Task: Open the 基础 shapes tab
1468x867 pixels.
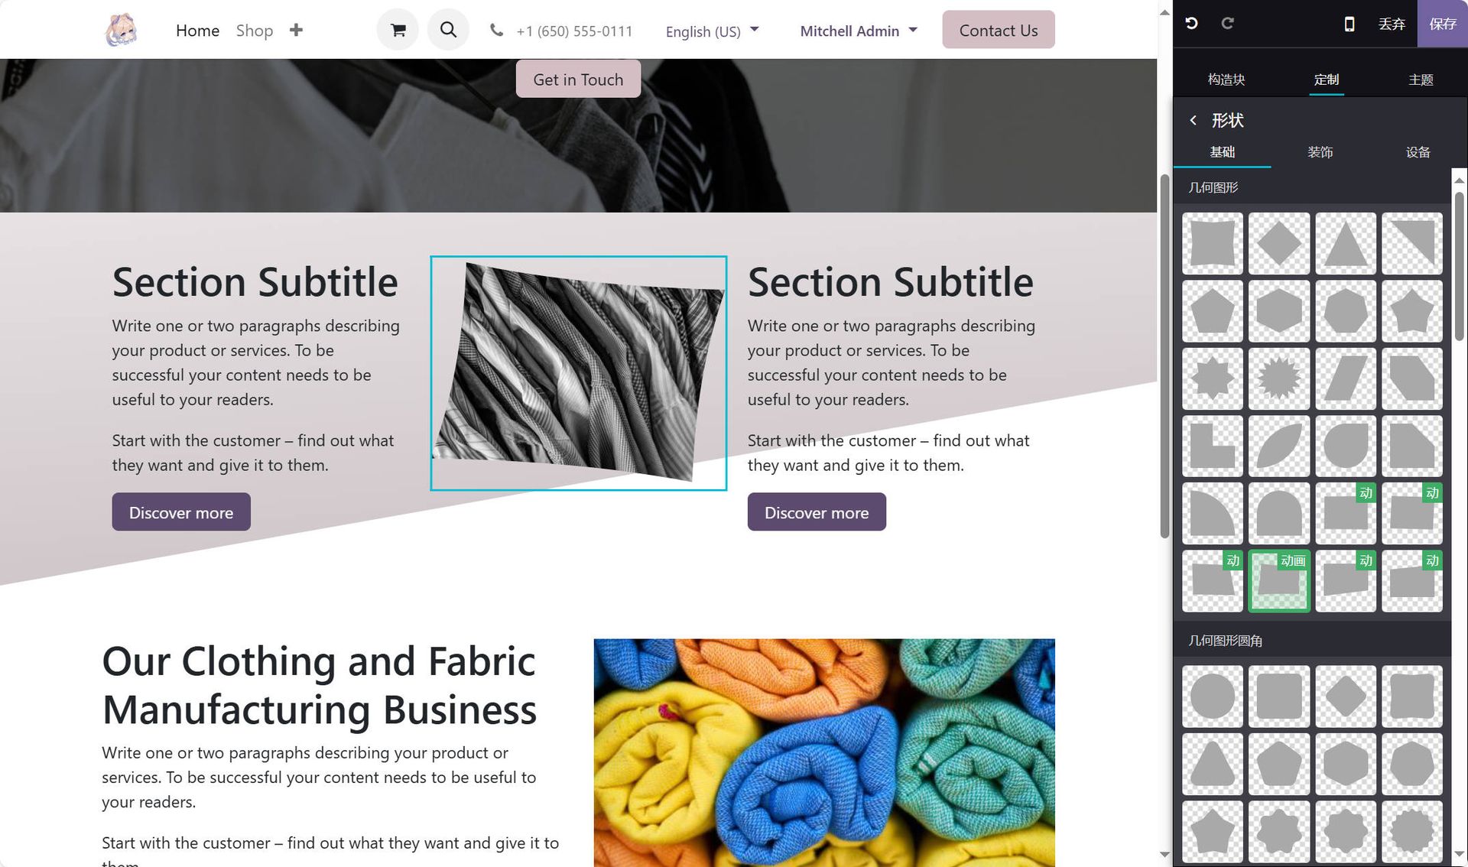Action: [x=1222, y=152]
